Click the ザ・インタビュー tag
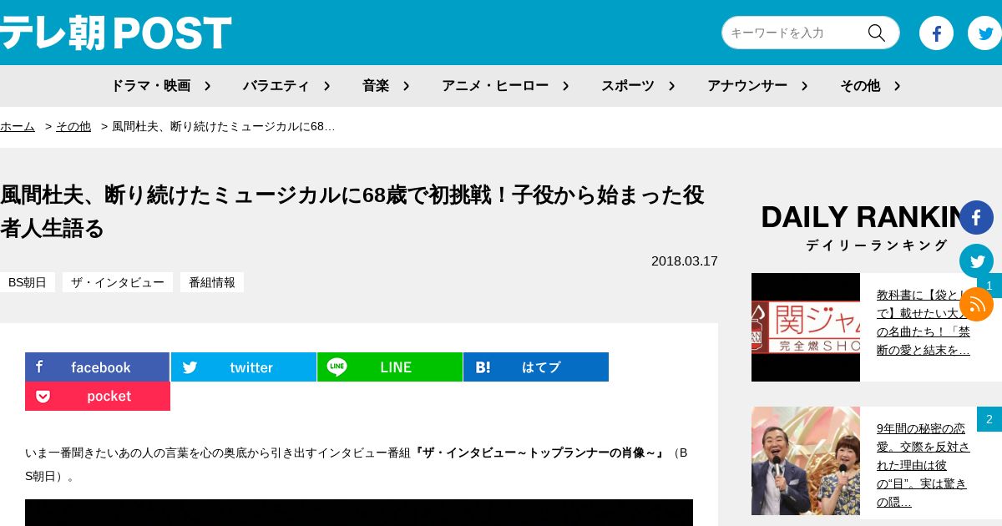The width and height of the screenshot is (1002, 526). 118,282
